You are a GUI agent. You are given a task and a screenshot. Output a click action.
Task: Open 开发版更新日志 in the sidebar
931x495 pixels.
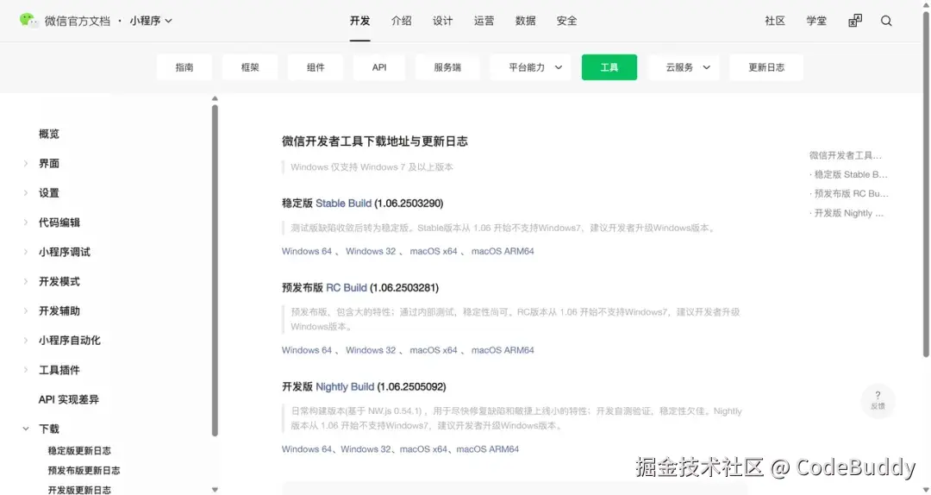click(x=79, y=490)
